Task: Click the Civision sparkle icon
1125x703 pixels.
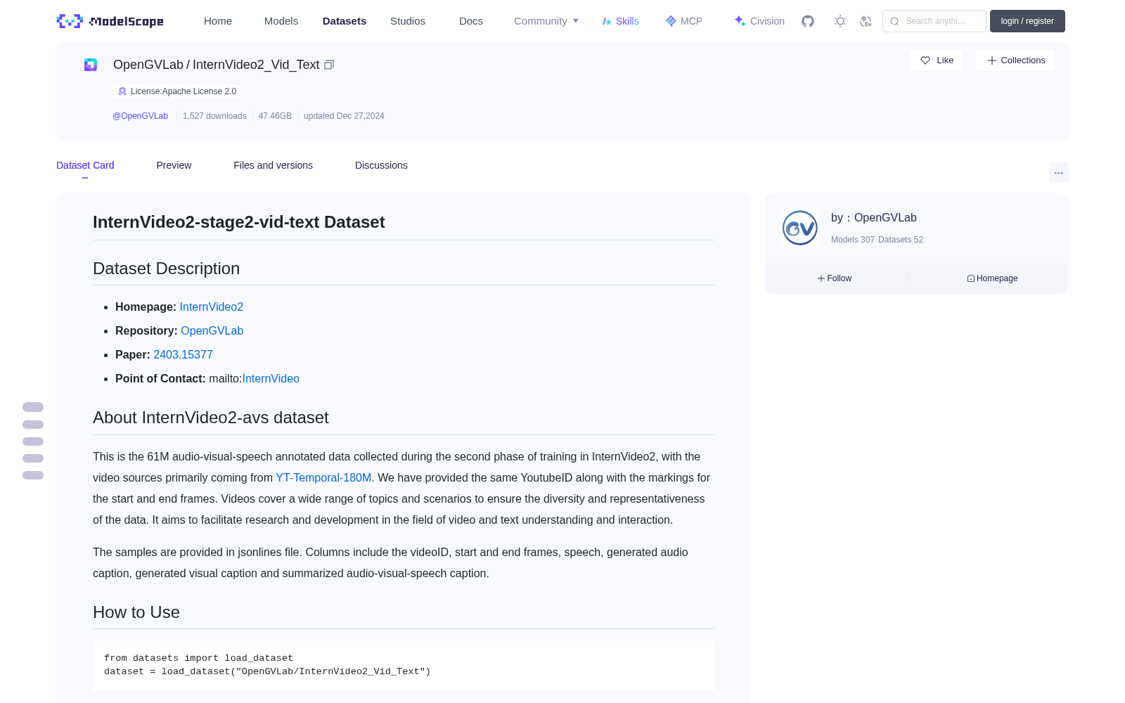Action: tap(740, 21)
